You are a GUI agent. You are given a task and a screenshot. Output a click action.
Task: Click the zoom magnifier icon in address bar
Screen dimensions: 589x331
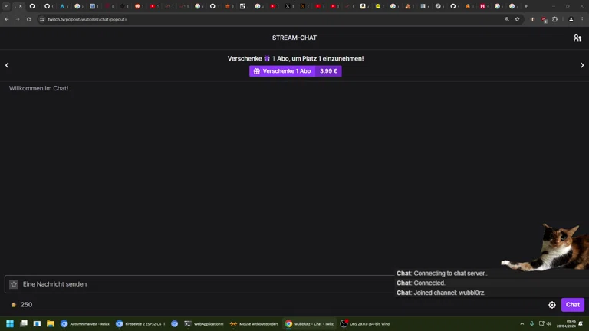pyautogui.click(x=507, y=19)
